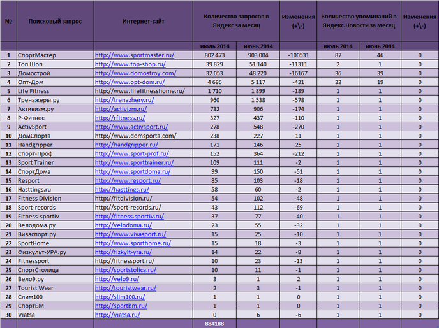Select 'Количество запросов в Яндекс за месяц' header
The width and height of the screenshot is (439, 328).
click(236, 21)
